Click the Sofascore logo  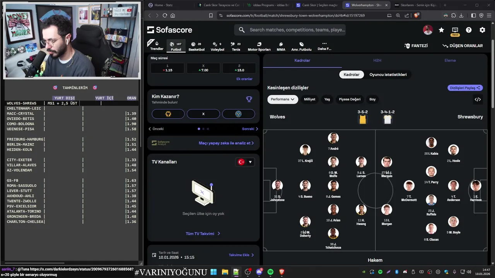click(x=170, y=30)
